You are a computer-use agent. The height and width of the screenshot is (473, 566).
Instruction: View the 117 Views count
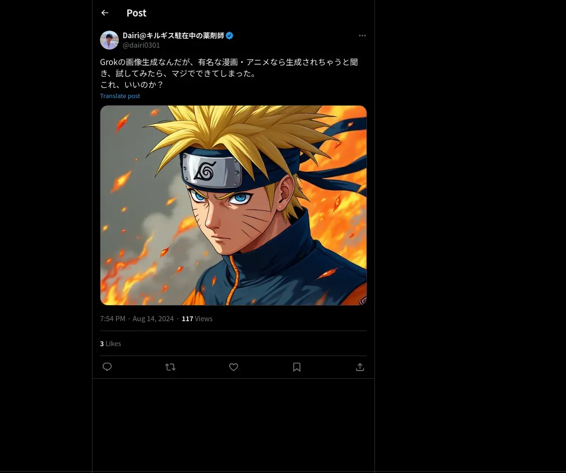197,319
